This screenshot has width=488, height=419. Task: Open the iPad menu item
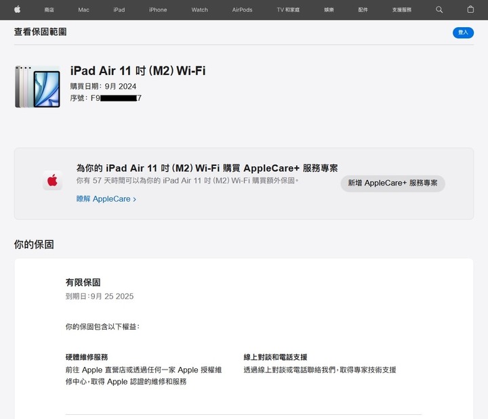click(x=119, y=10)
